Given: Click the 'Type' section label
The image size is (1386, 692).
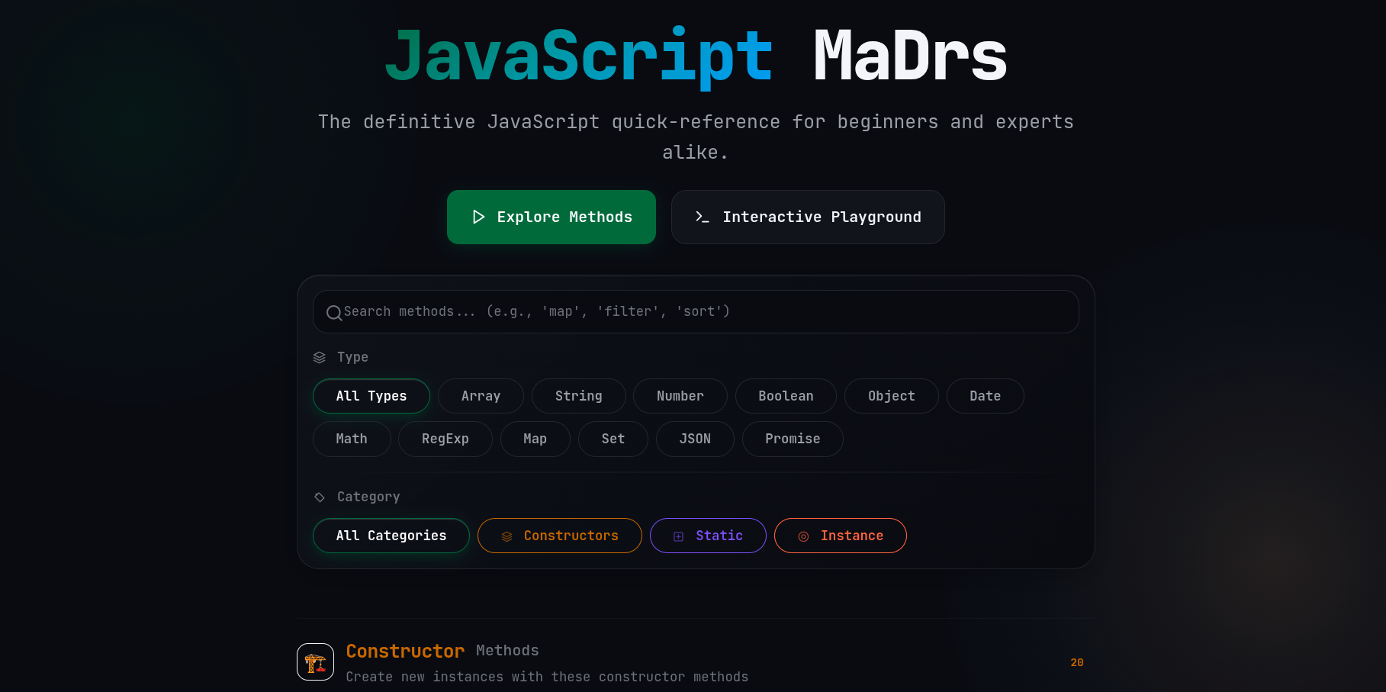Looking at the screenshot, I should pyautogui.click(x=352, y=357).
